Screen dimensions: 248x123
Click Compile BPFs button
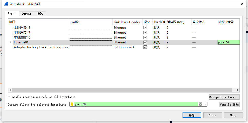pos(229,105)
